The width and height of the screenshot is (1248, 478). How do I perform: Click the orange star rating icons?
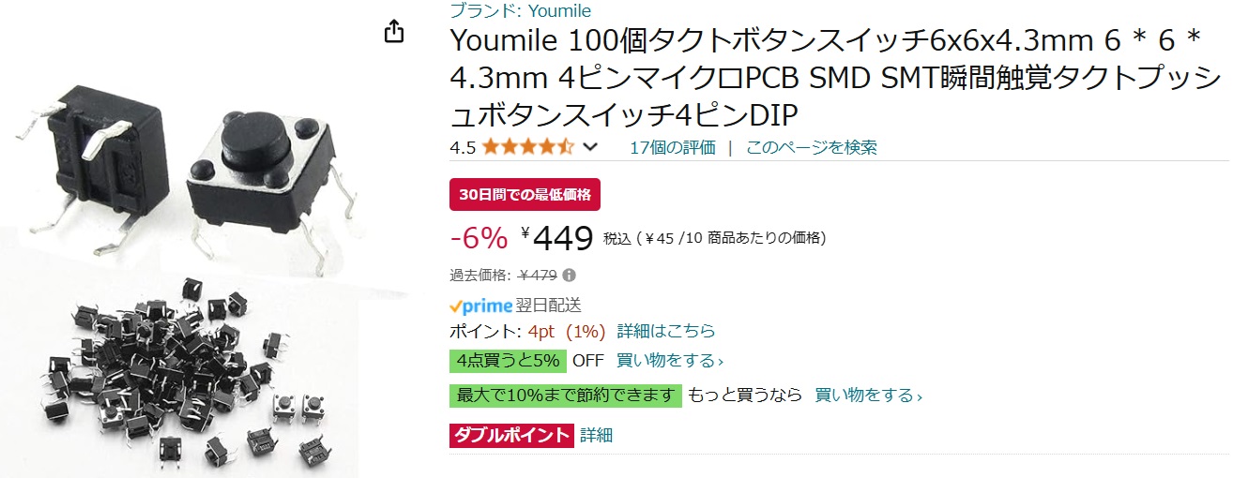pyautogui.click(x=527, y=147)
